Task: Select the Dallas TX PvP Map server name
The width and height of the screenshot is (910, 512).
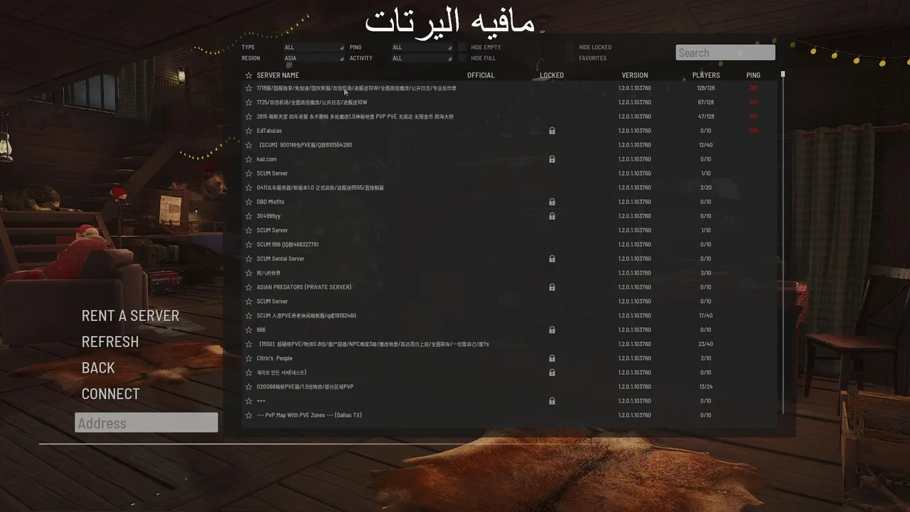Action: pos(309,415)
